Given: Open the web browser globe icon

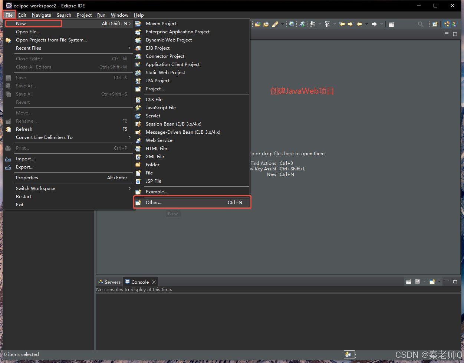Looking at the screenshot, I should click(292, 24).
